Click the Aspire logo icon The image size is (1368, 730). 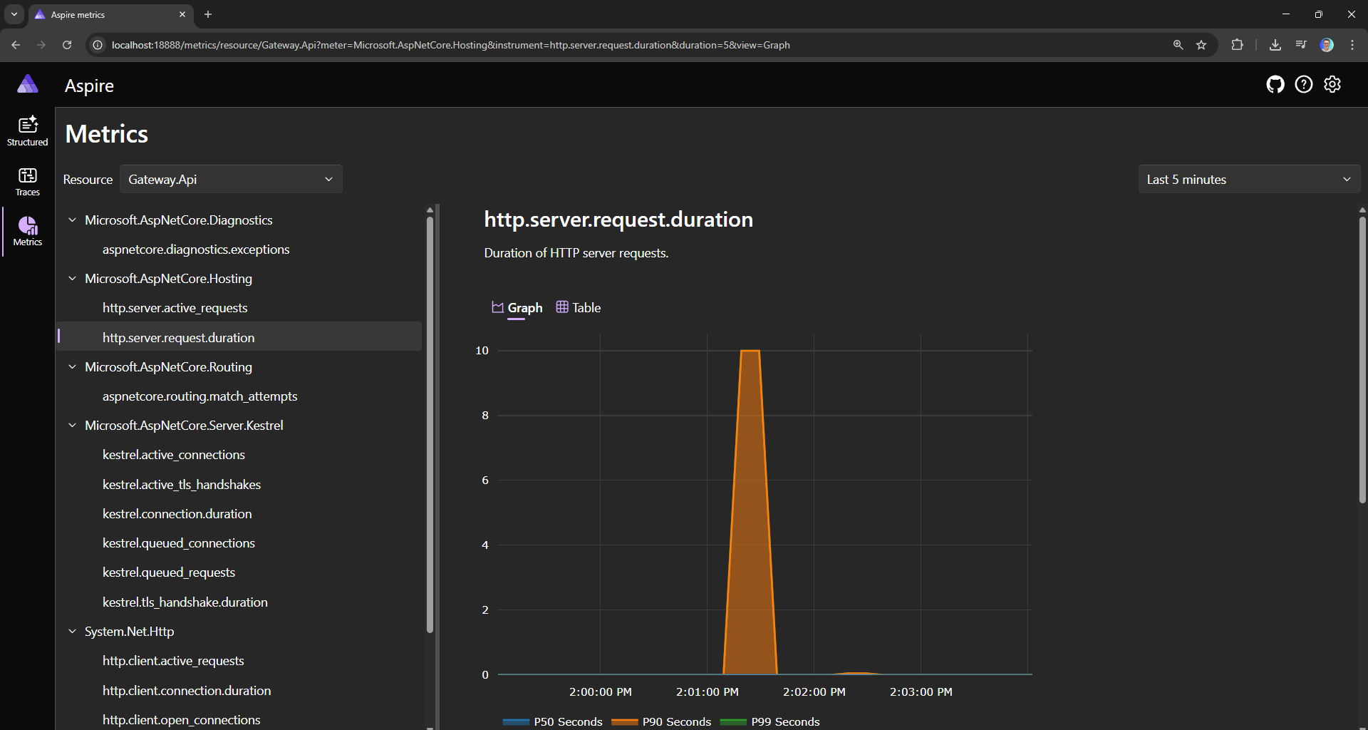28,85
